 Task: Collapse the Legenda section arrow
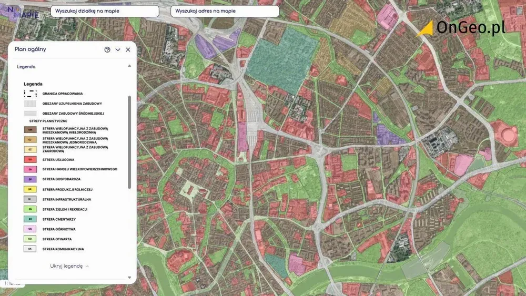coord(129,66)
